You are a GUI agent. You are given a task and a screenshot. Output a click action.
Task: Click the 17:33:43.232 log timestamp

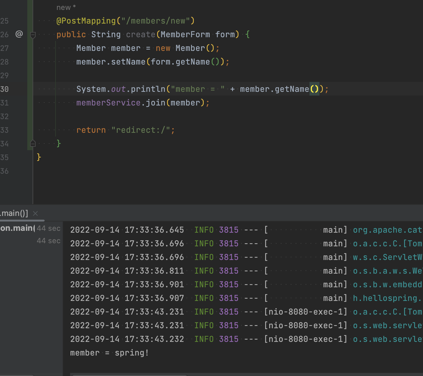point(154,339)
